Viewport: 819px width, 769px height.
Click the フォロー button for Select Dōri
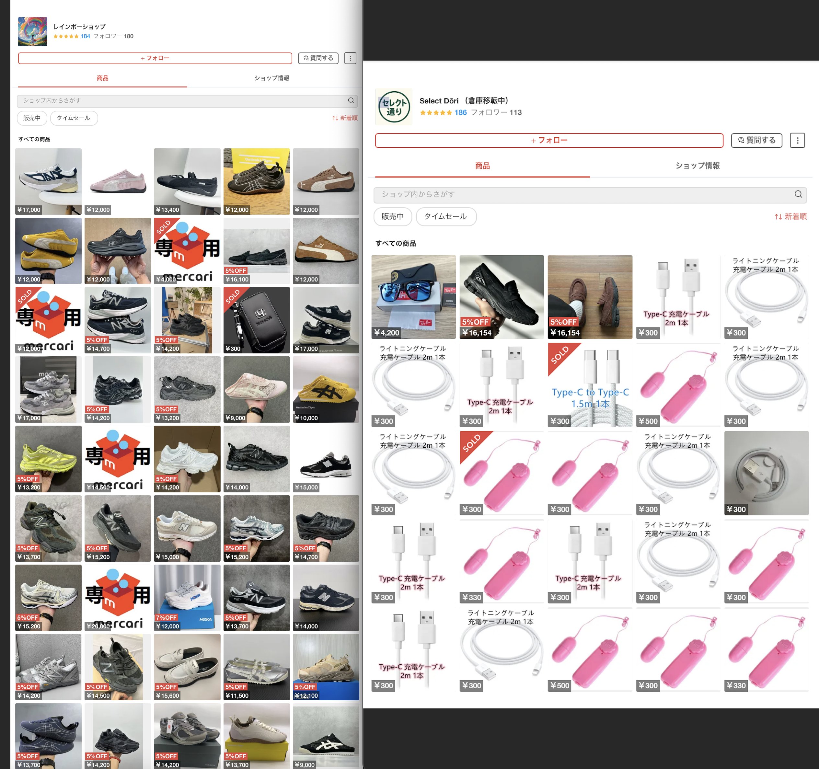click(x=549, y=141)
